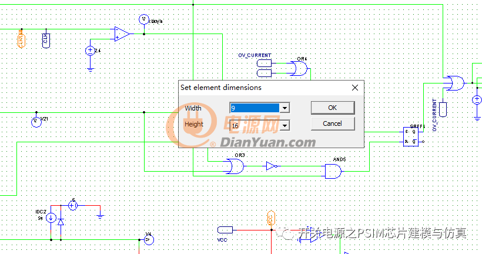Select the AND5 gate

click(333, 171)
